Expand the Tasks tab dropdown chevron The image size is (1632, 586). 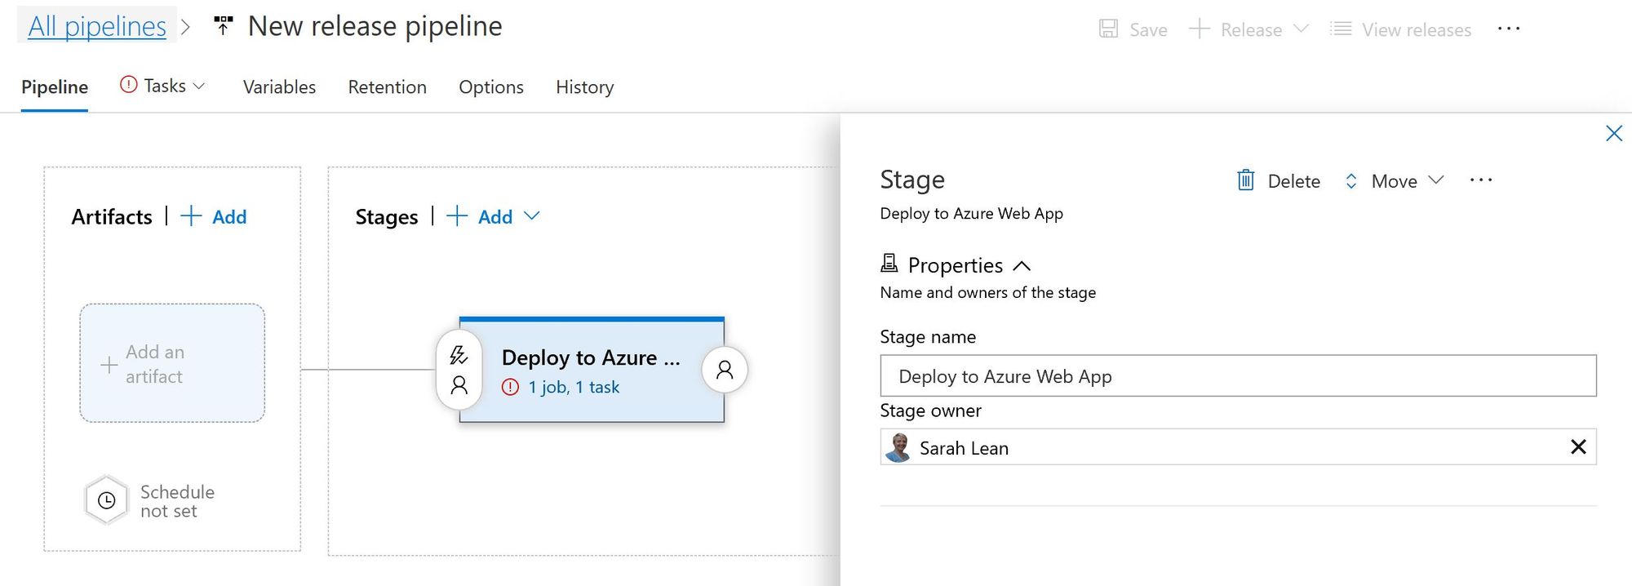(198, 86)
